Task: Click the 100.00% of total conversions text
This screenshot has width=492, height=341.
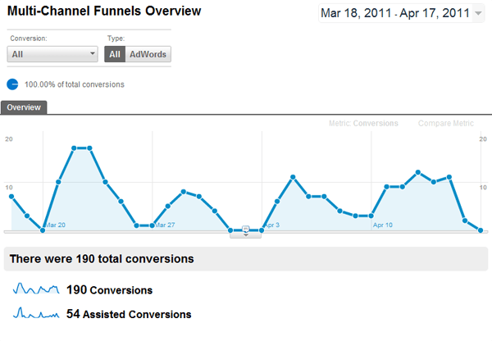Action: click(75, 84)
